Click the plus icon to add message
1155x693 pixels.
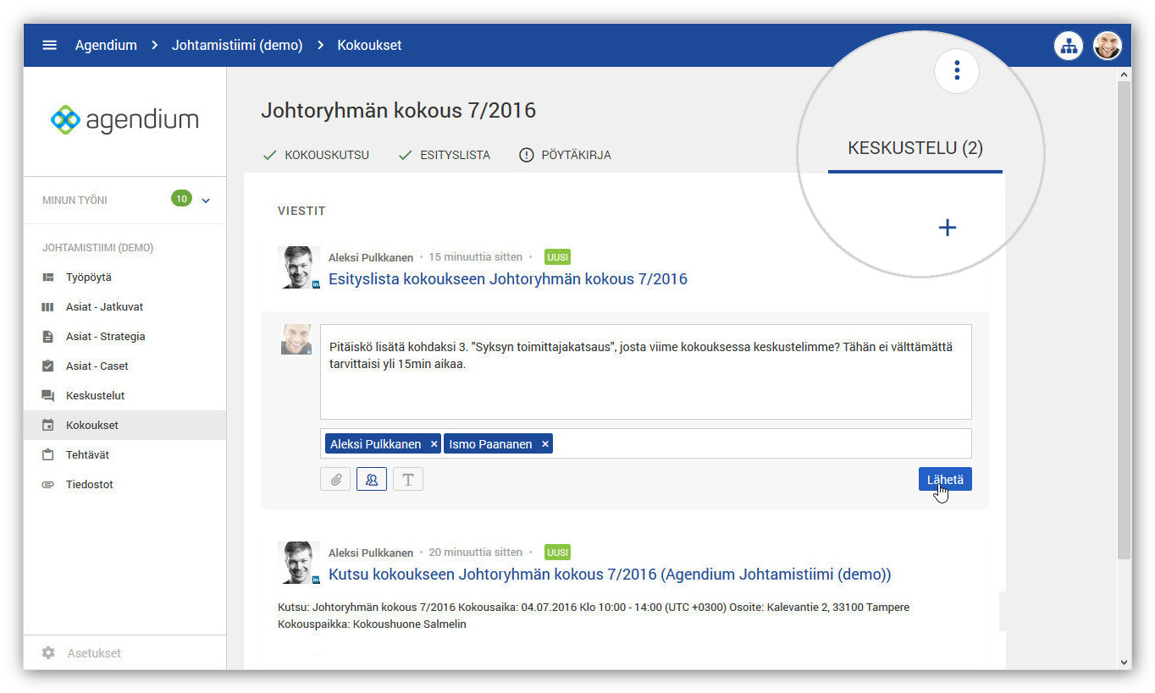point(948,228)
